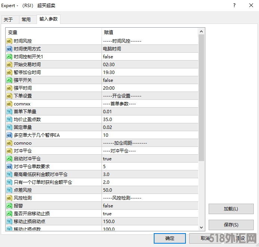Image resolution: width=259 pixels, height=247 pixels.
Task: Click the 保存(S) button
Action: (231, 225)
